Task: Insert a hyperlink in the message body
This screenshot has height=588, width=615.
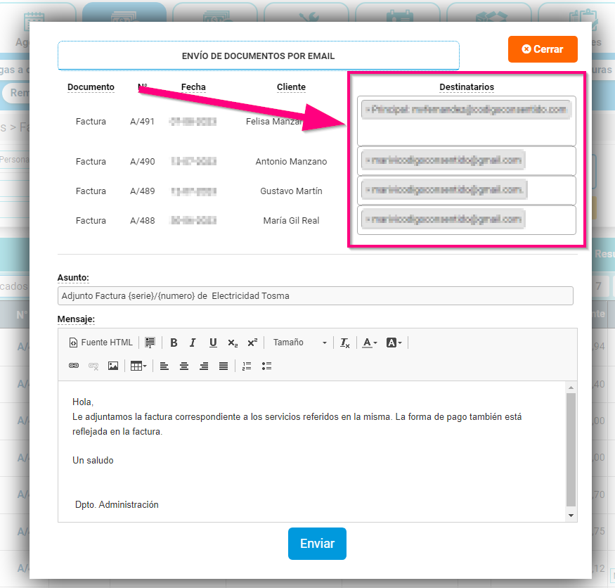Action: 74,366
